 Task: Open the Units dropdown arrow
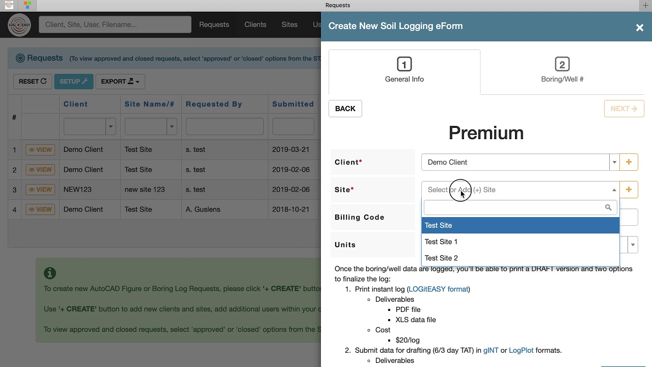(x=633, y=245)
